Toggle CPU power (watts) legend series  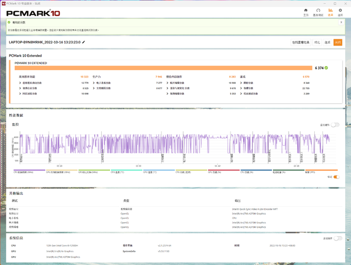191,171
